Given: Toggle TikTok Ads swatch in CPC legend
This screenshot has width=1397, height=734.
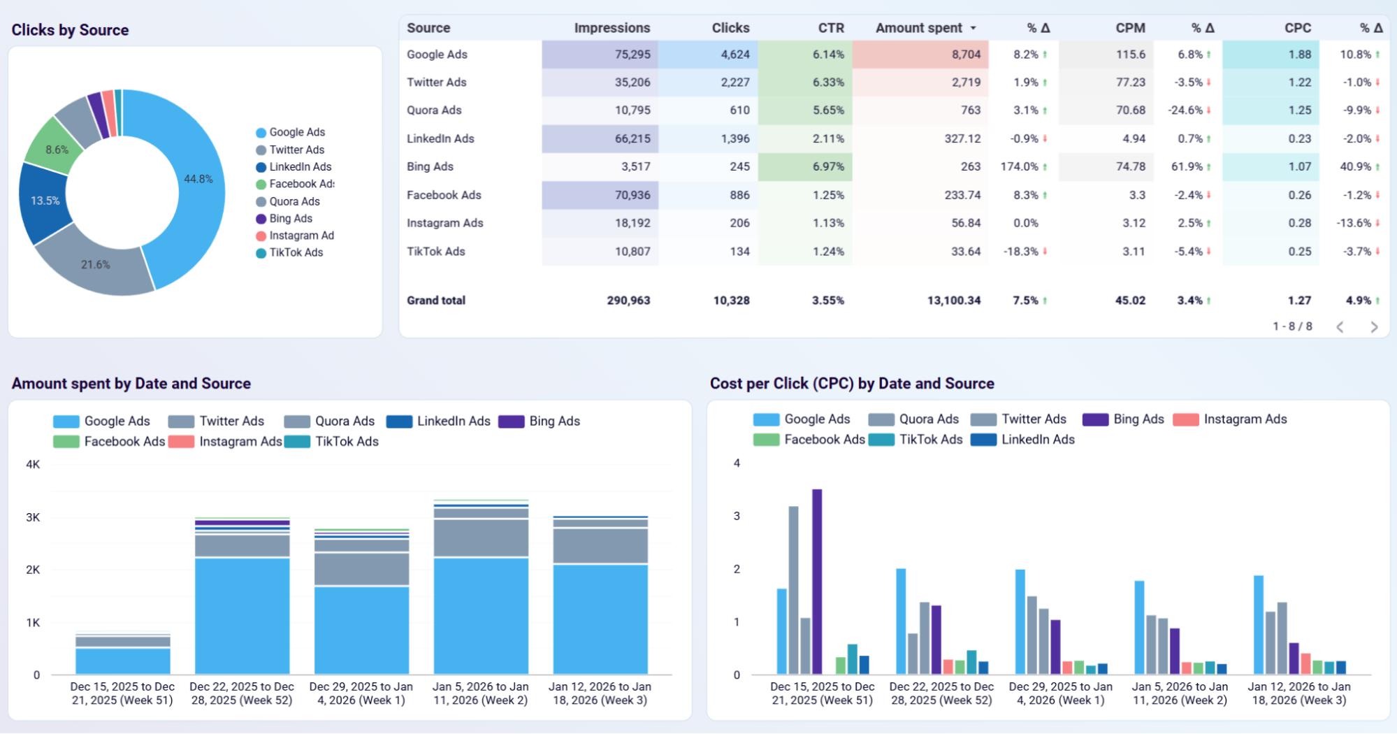Looking at the screenshot, I should 881,440.
